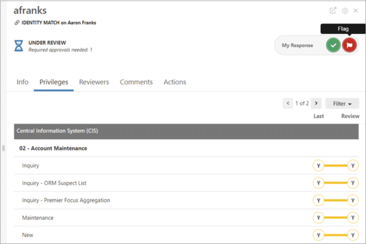This screenshot has width=366, height=244.
Task: Go to previous privileges page
Action: coord(288,103)
